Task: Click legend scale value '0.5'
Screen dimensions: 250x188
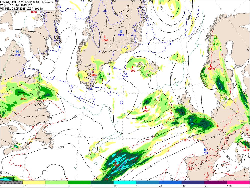Action: (x=24, y=186)
